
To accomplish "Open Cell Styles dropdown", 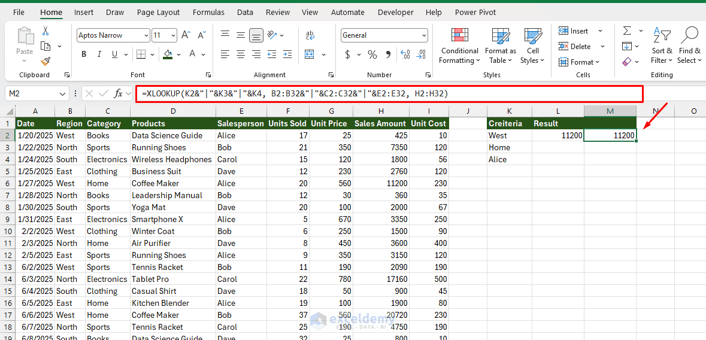I will pyautogui.click(x=533, y=45).
